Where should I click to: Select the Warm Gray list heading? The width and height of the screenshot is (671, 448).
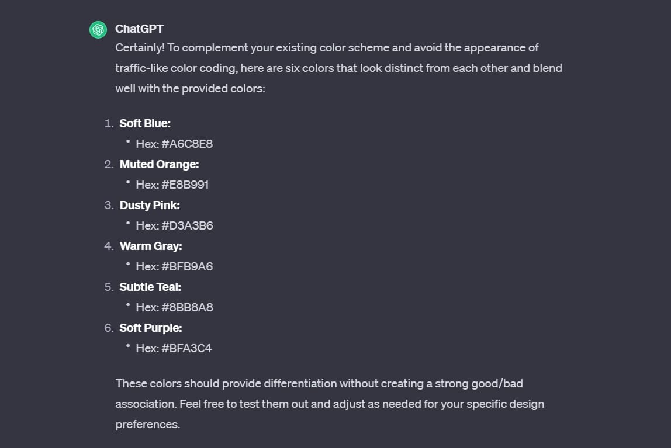point(151,246)
